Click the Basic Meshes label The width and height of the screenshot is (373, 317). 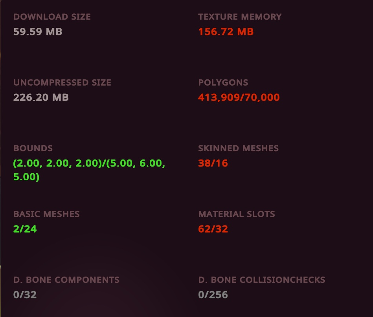46,214
